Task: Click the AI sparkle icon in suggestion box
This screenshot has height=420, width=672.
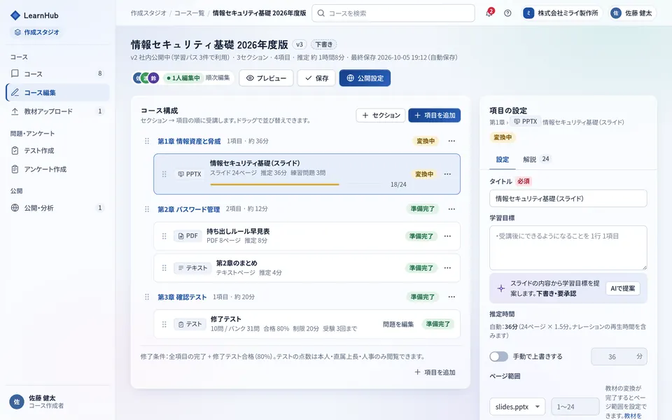Action: click(500, 288)
